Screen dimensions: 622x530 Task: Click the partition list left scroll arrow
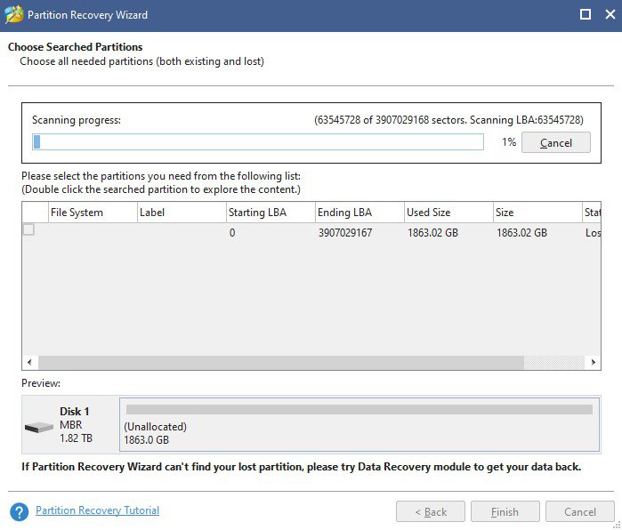click(x=29, y=363)
